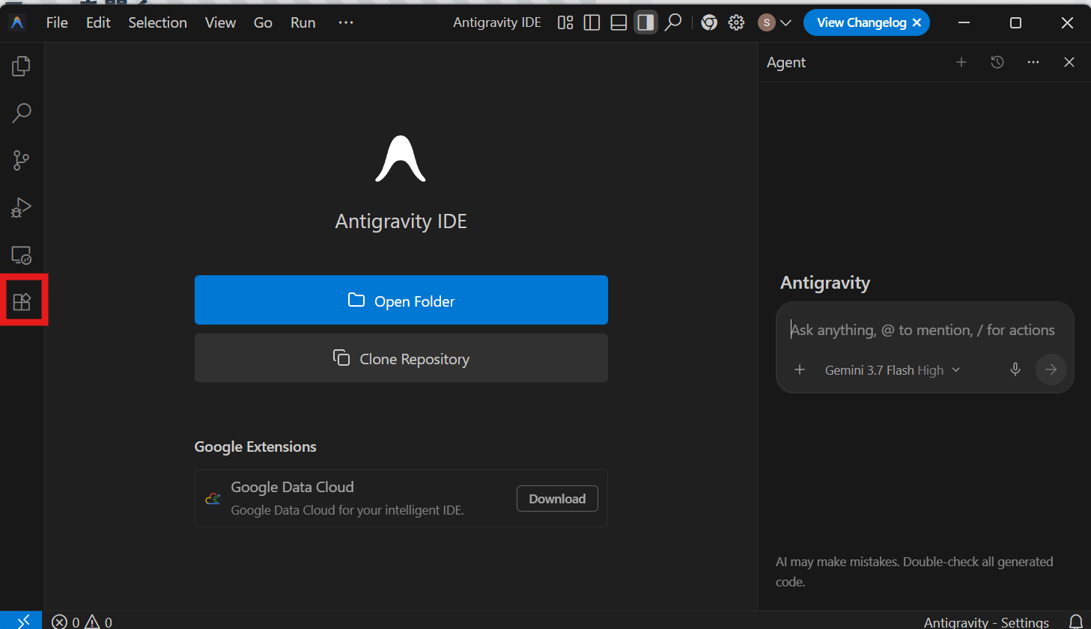Open the Extensions view
The height and width of the screenshot is (629, 1091).
click(x=22, y=302)
